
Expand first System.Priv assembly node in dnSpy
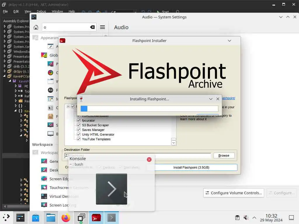coord(5,26)
